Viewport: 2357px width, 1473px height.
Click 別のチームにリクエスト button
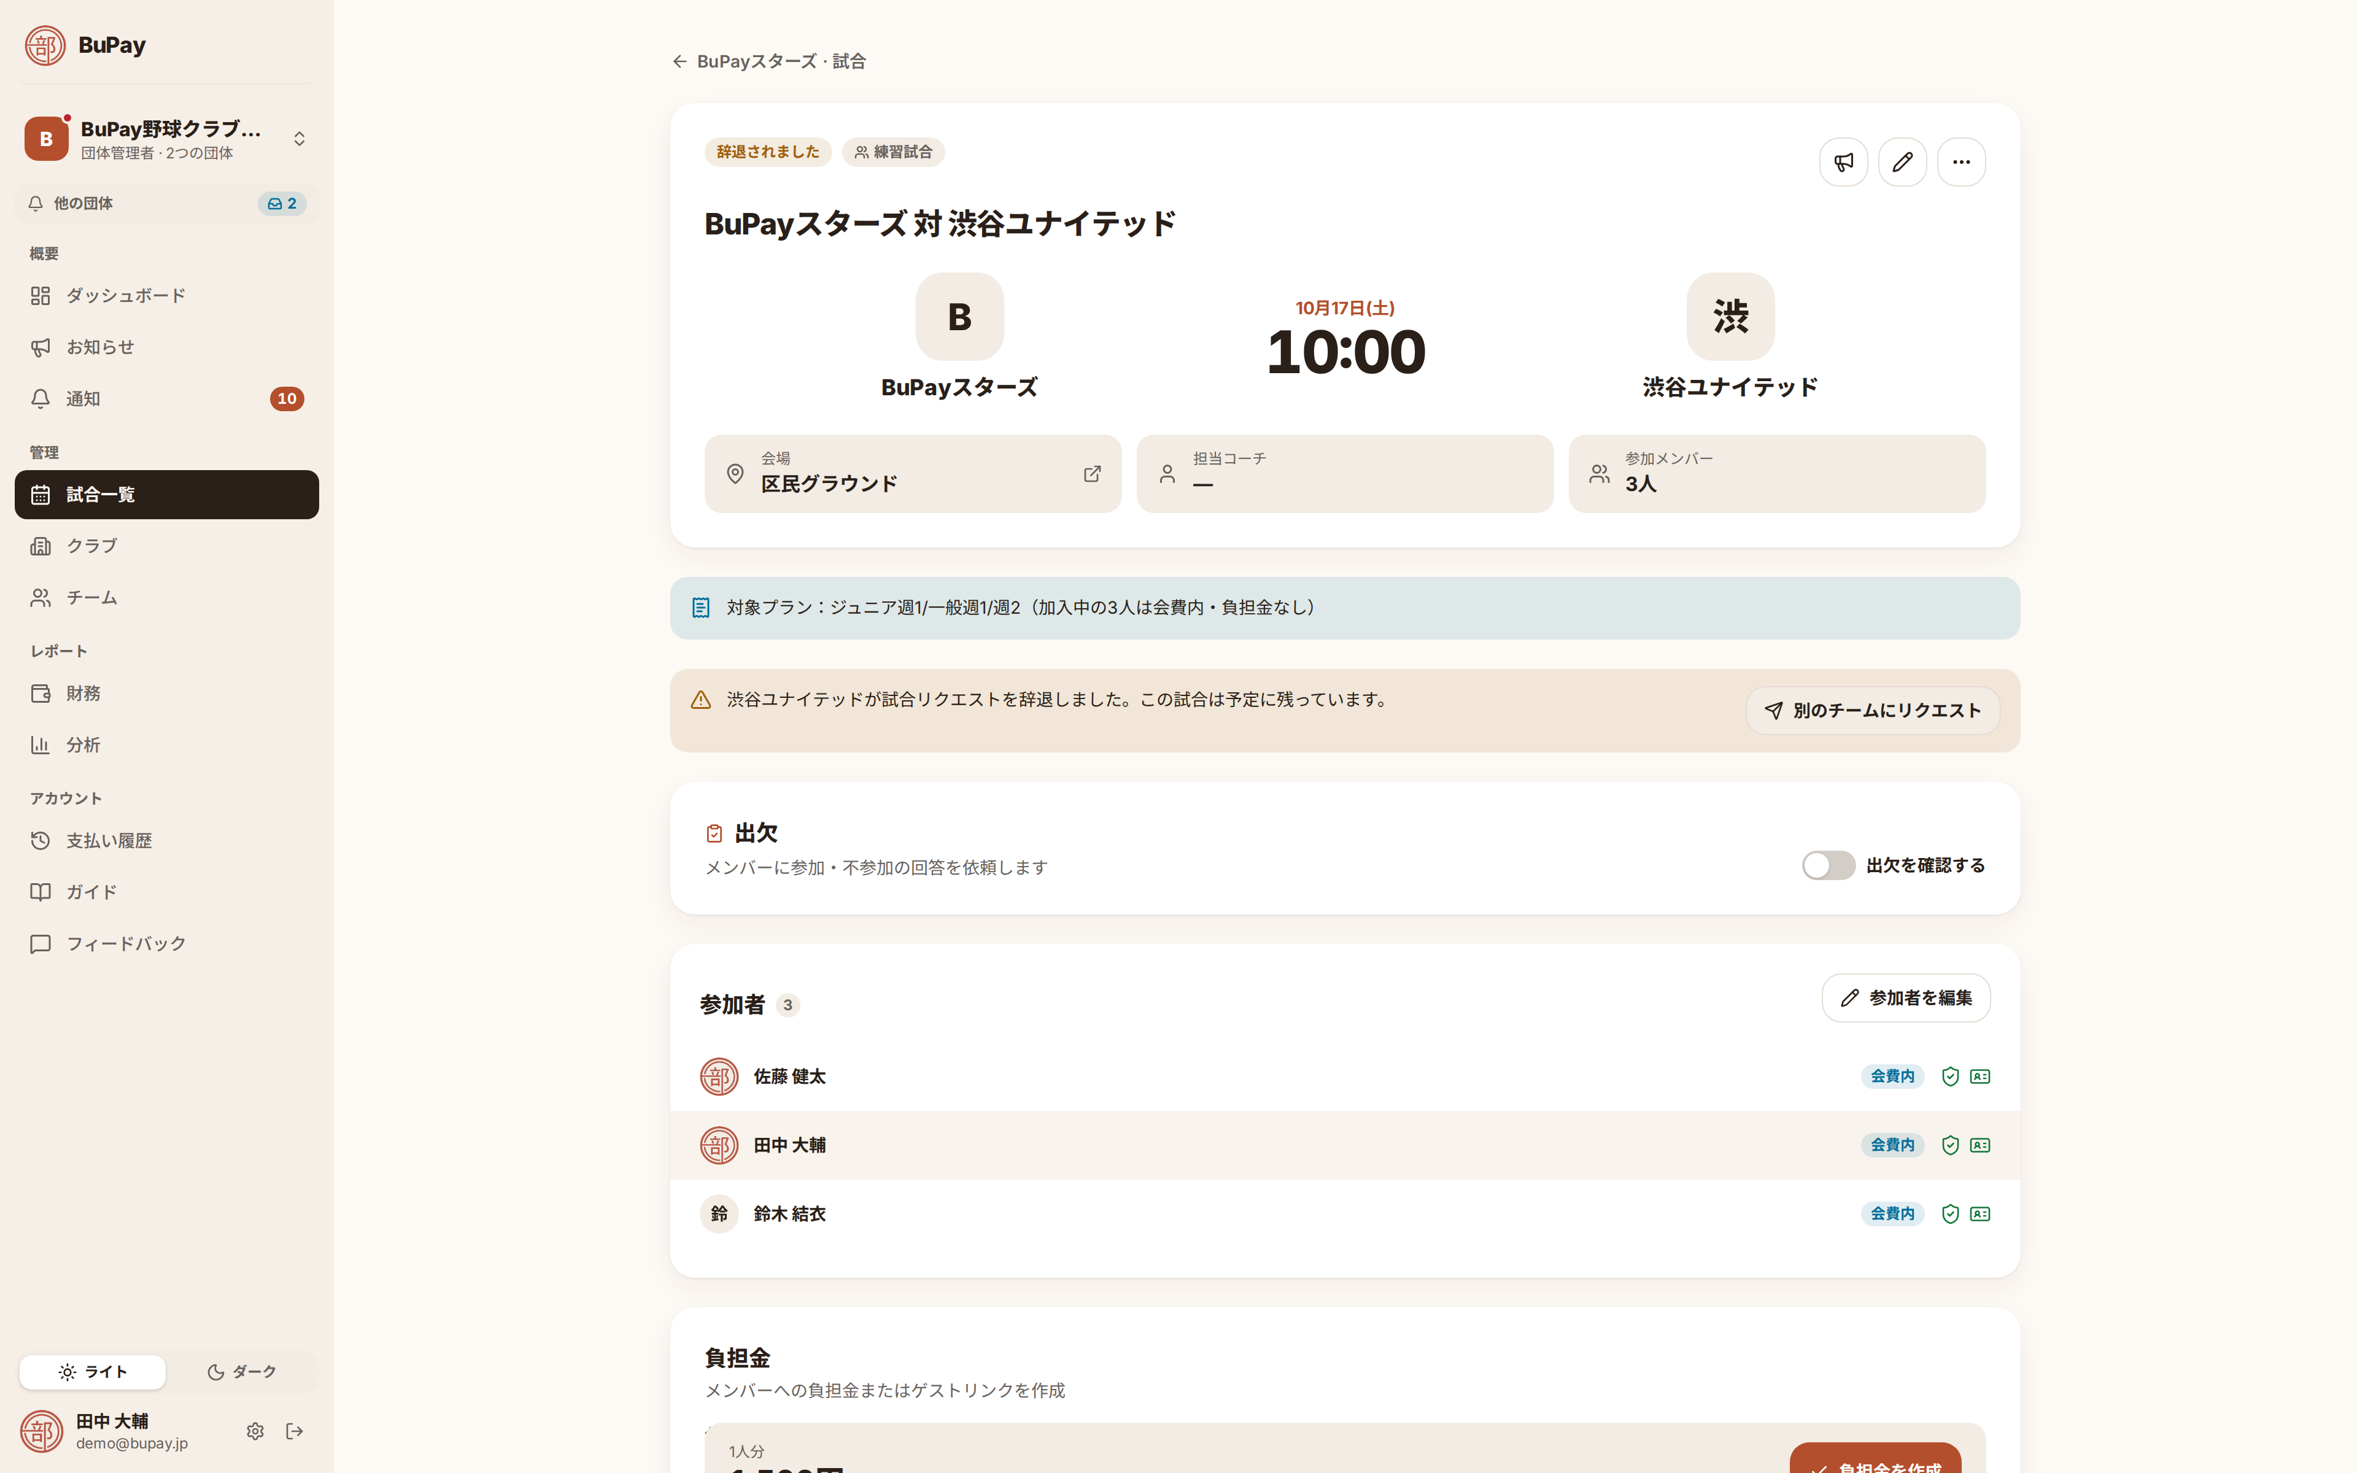tap(1872, 710)
